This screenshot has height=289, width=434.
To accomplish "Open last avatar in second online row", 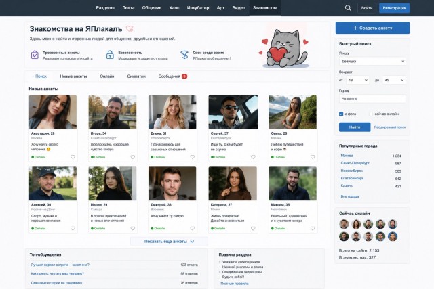I will coord(393,236).
